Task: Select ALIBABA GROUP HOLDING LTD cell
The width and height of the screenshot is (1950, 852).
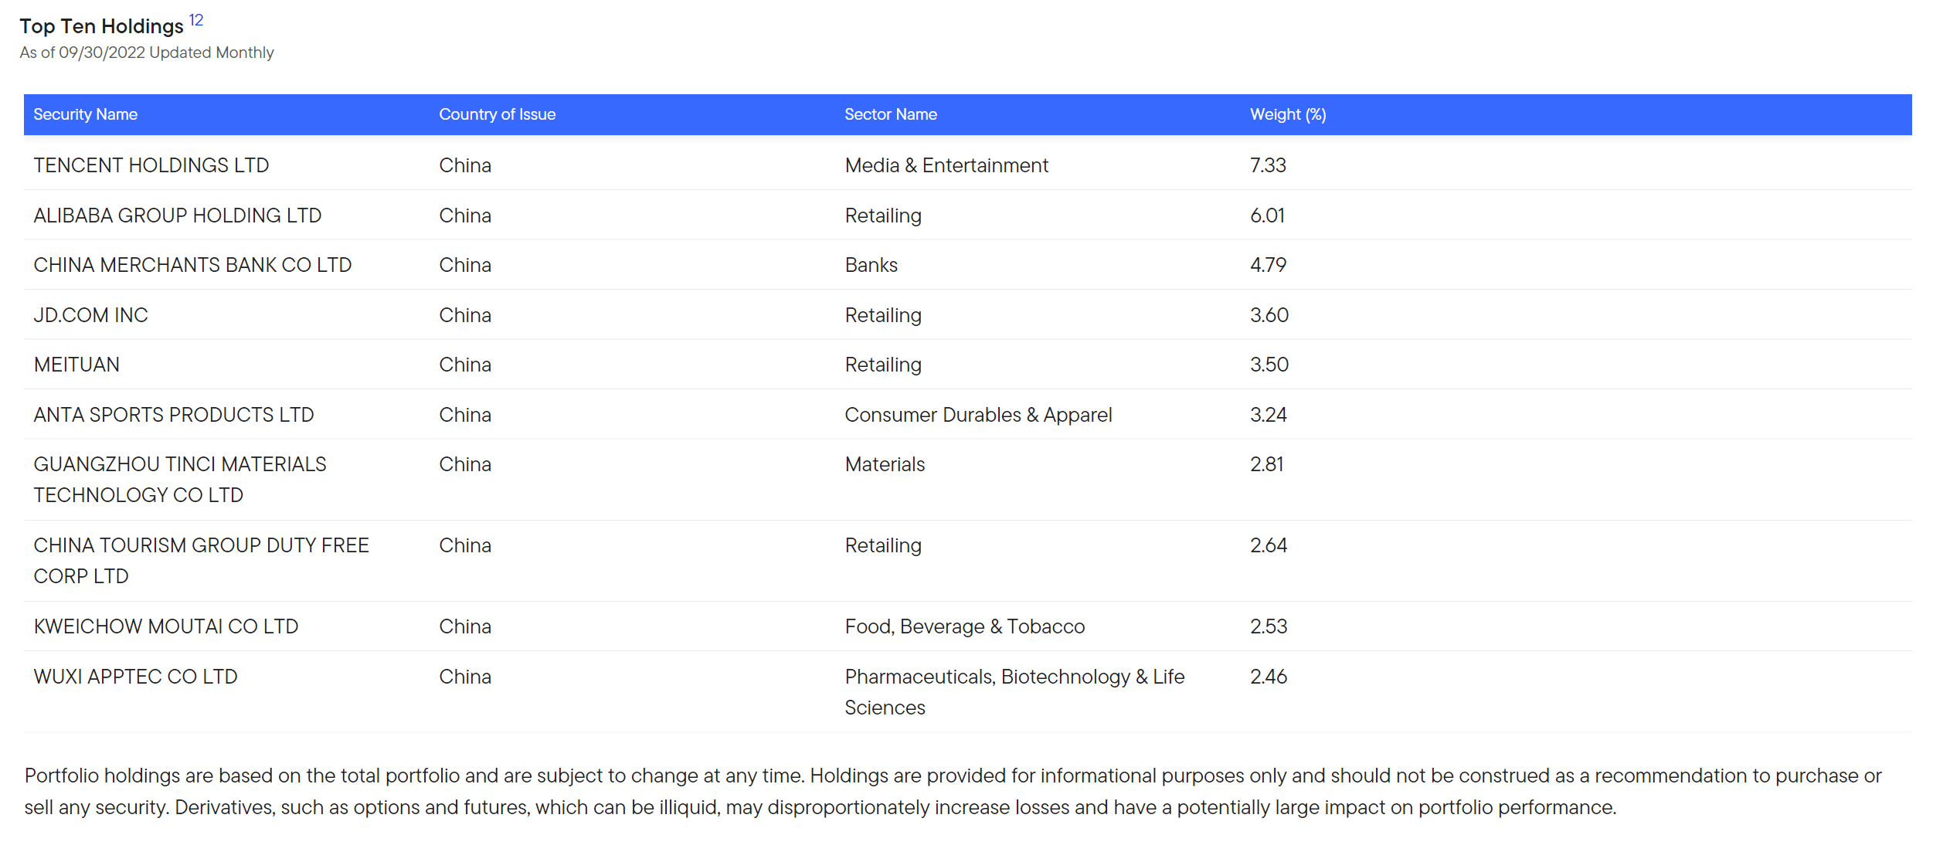Action: tap(178, 216)
